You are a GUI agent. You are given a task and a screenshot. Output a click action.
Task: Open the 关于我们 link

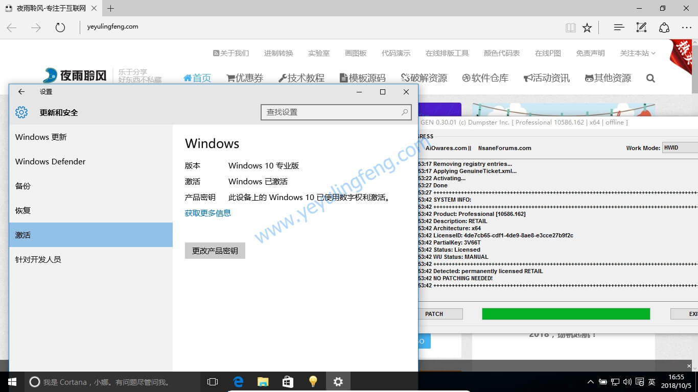(x=231, y=53)
